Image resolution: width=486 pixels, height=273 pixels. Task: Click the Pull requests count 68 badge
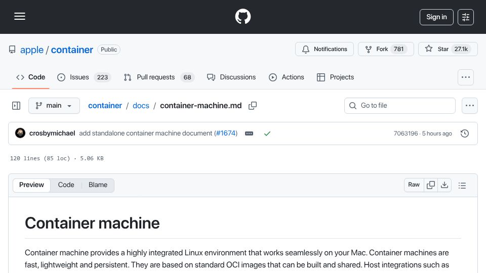point(187,77)
